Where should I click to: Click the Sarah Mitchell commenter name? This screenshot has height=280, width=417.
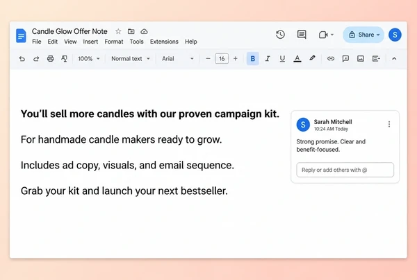pyautogui.click(x=333, y=122)
